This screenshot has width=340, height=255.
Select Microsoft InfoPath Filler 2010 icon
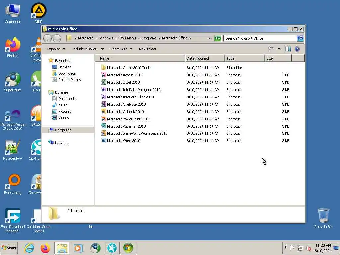pyautogui.click(x=104, y=97)
